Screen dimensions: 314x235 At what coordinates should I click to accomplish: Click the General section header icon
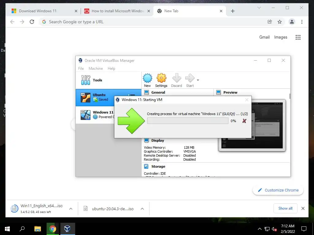coord(146,92)
